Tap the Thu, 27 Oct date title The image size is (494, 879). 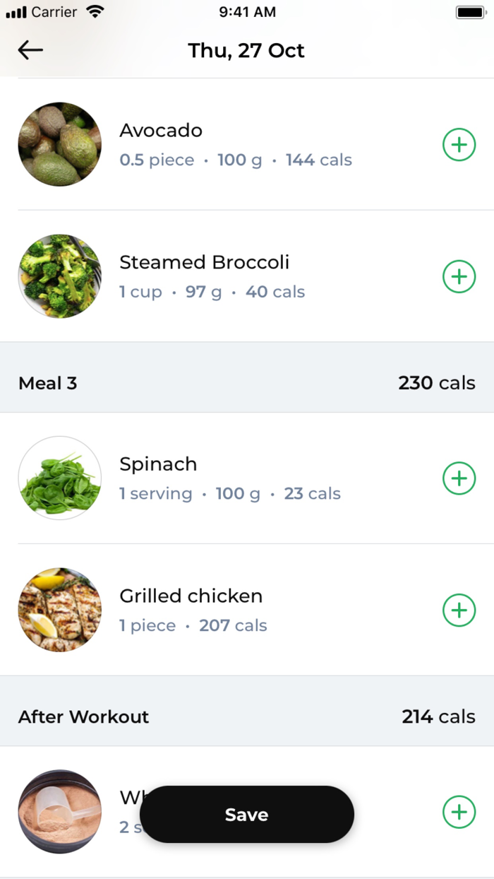point(246,51)
